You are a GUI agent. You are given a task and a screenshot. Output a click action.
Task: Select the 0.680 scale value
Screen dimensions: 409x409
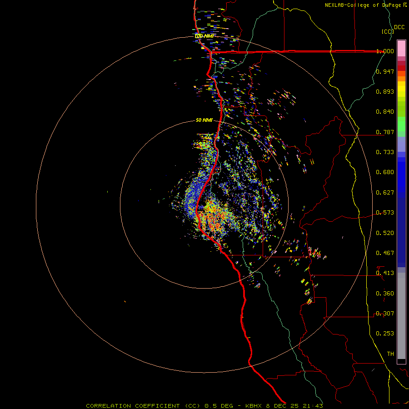385,172
